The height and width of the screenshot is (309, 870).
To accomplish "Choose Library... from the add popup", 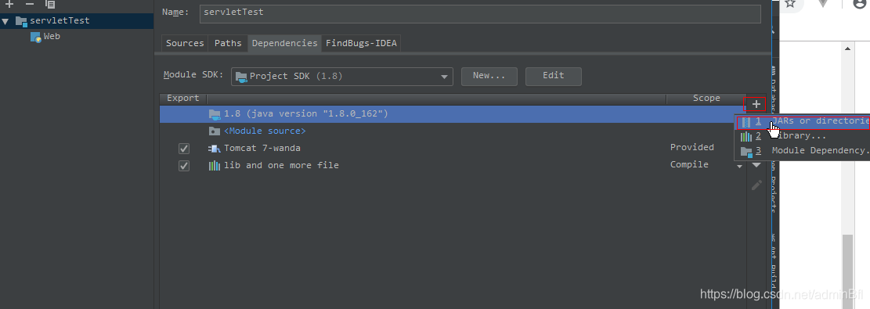I will (x=803, y=136).
